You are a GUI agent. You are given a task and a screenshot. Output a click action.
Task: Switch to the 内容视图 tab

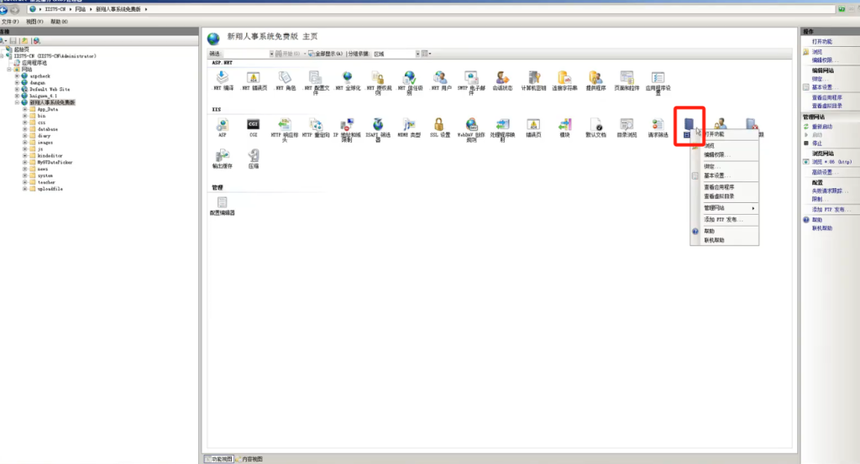pos(249,459)
